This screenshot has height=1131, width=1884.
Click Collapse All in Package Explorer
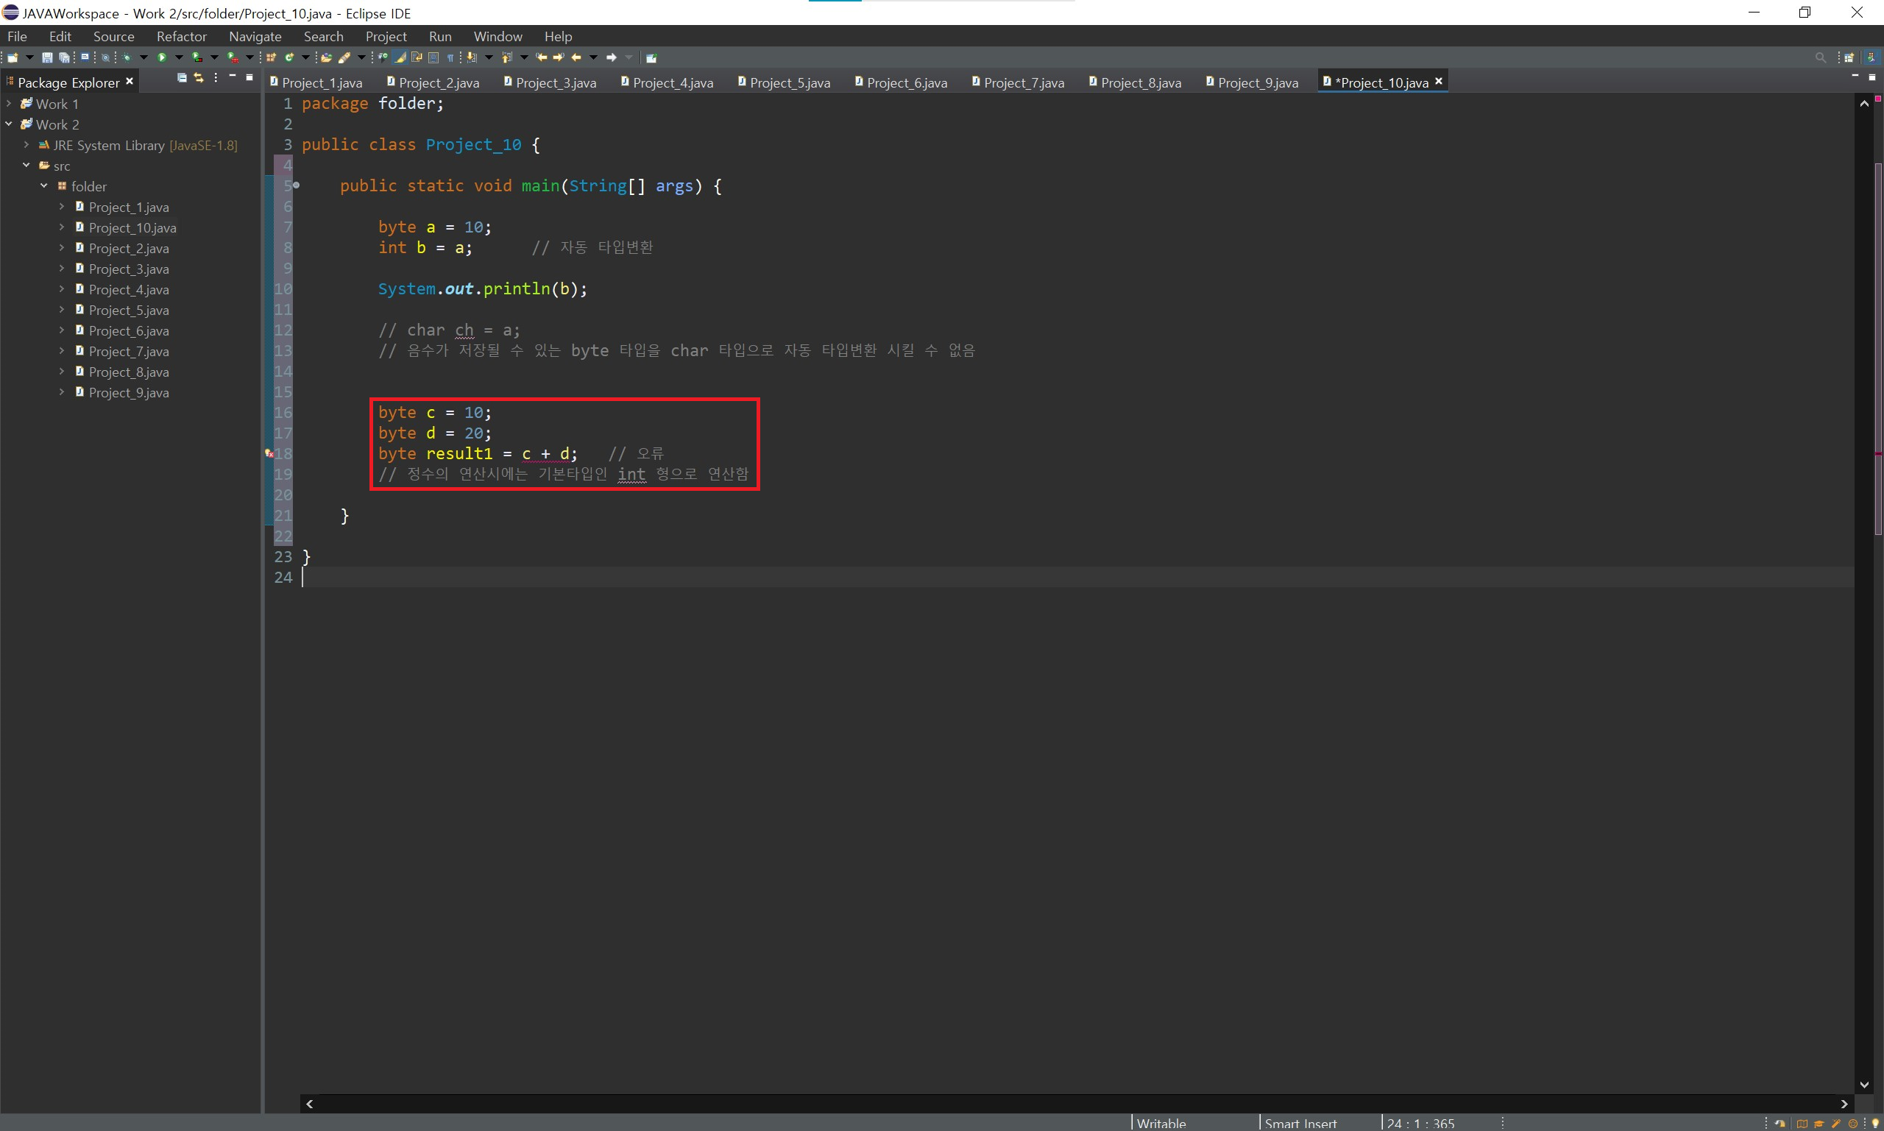[183, 78]
